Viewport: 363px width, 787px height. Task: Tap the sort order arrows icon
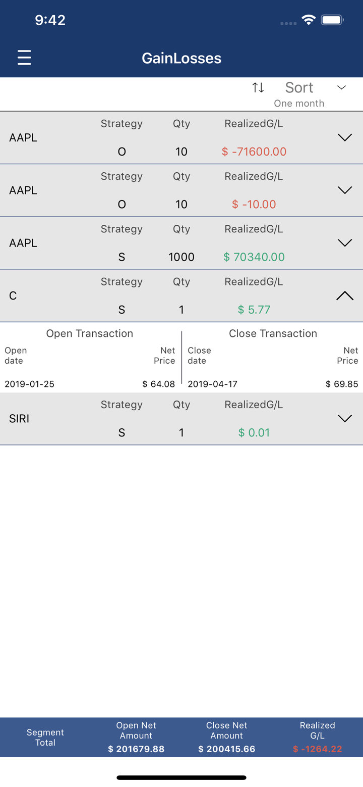pos(258,87)
